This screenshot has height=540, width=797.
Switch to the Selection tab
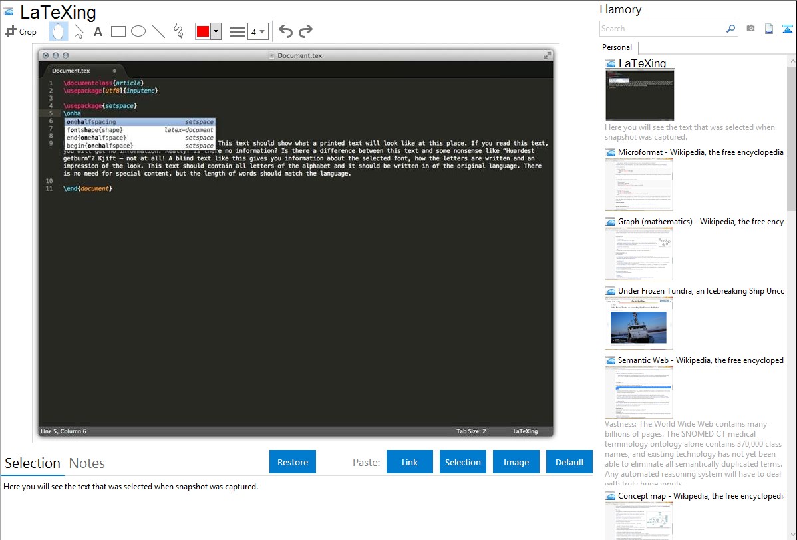click(33, 463)
